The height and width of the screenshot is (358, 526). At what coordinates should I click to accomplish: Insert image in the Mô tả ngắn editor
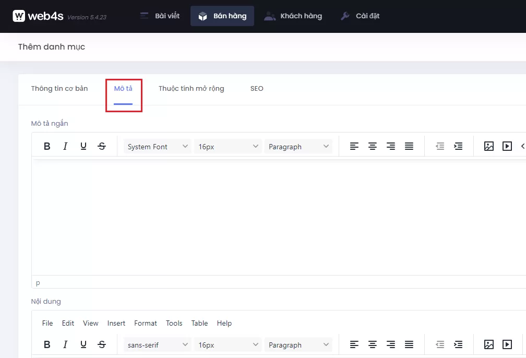coord(489,147)
